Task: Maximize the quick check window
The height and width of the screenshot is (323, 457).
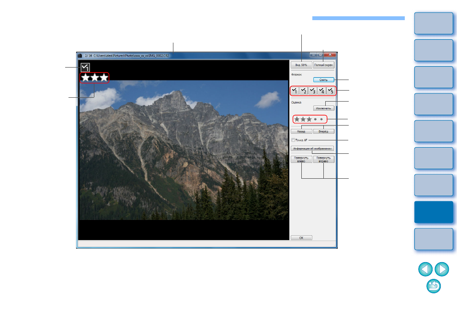Action: coord(320,55)
